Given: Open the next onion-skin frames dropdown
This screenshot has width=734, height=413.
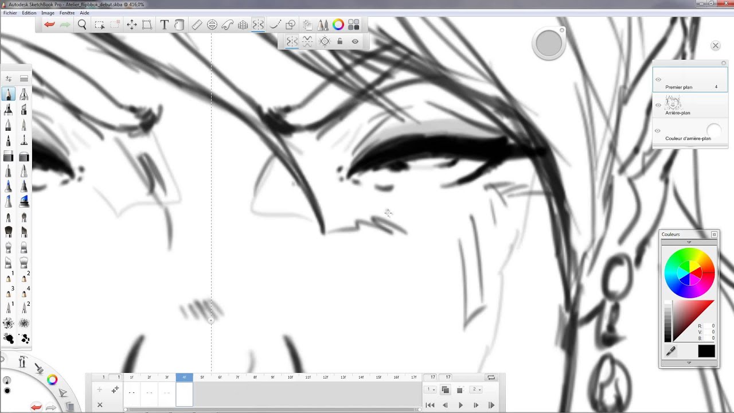Looking at the screenshot, I should point(477,390).
